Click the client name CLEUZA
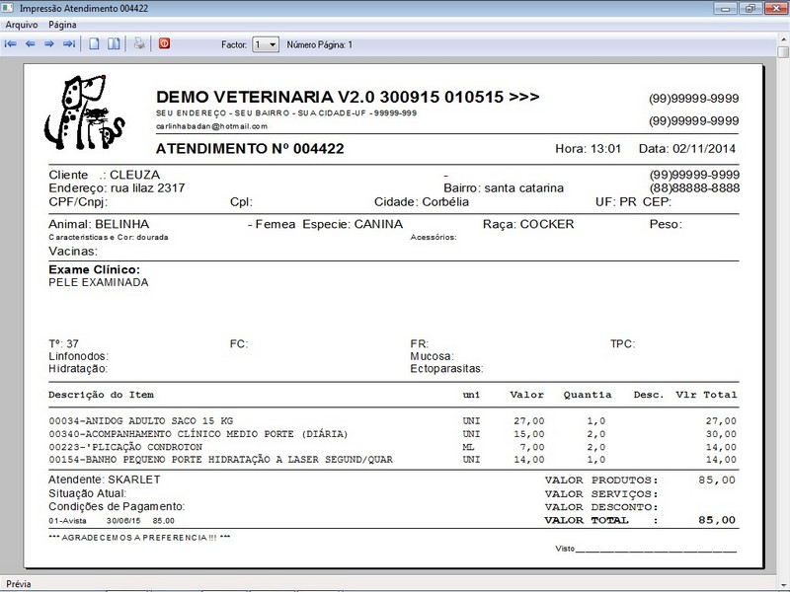790x592 pixels. point(135,175)
